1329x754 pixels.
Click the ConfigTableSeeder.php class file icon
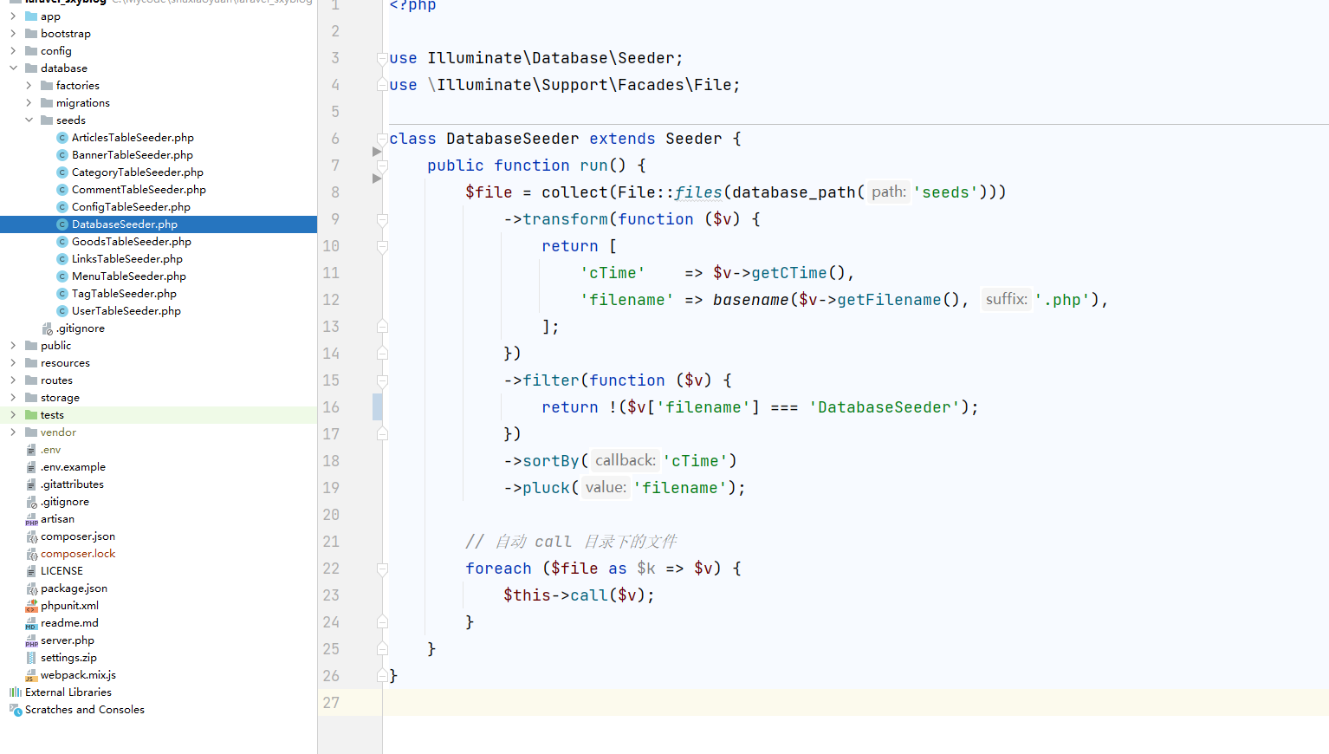point(62,207)
